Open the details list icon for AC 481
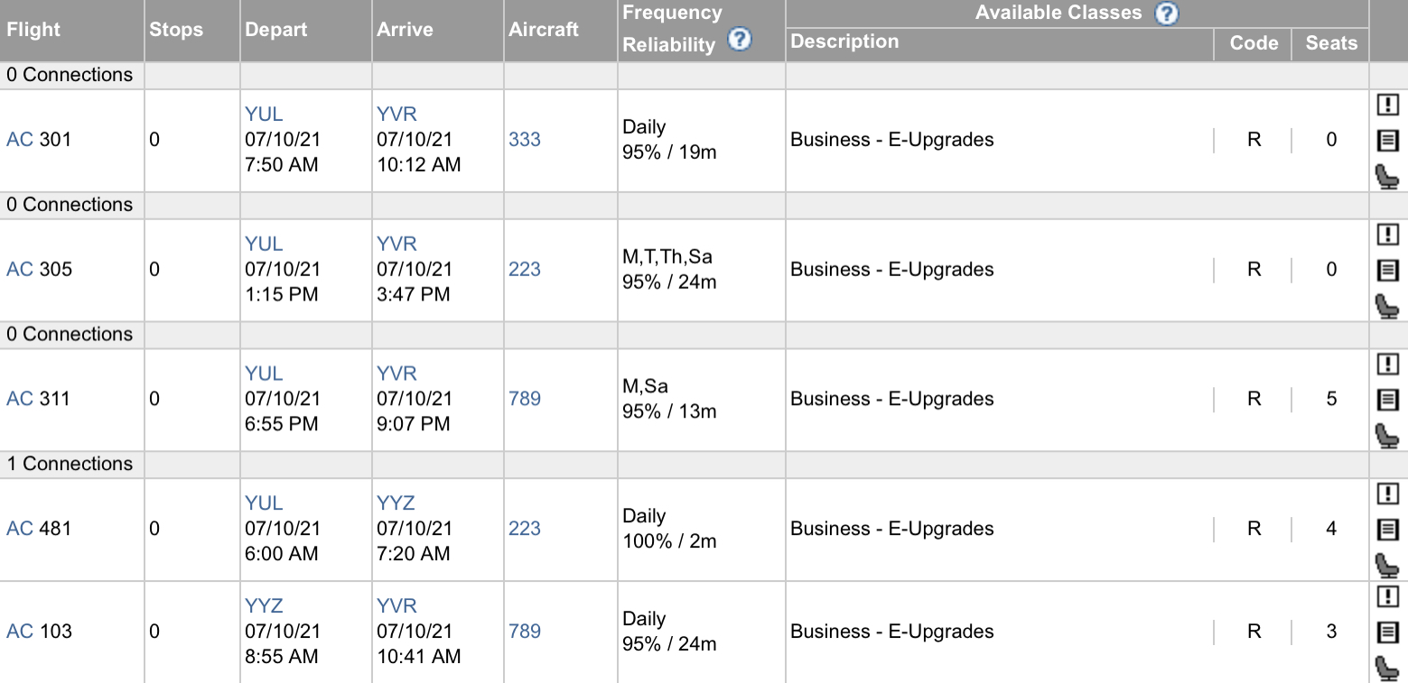 pyautogui.click(x=1387, y=529)
